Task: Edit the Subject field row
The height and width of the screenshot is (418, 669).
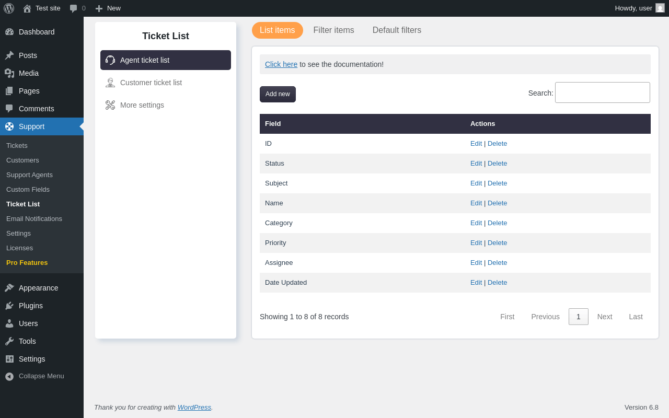Action: click(x=476, y=183)
